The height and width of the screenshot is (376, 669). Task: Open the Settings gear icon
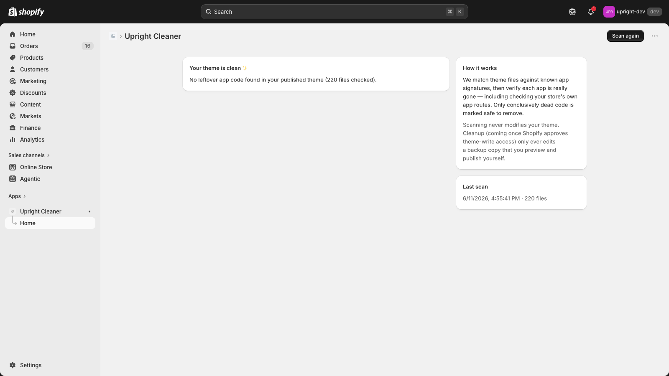[x=13, y=365]
